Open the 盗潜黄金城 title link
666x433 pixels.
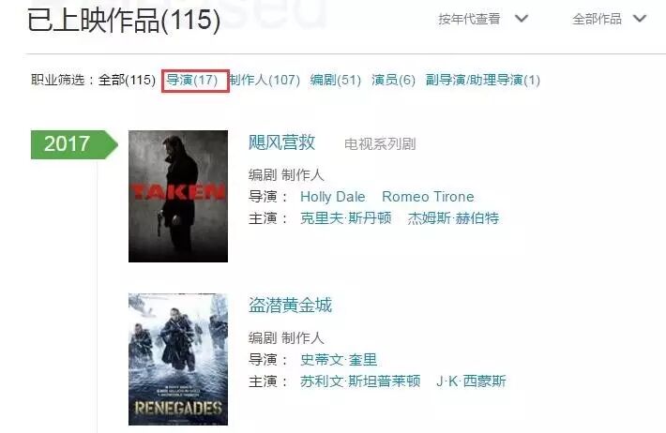click(290, 306)
